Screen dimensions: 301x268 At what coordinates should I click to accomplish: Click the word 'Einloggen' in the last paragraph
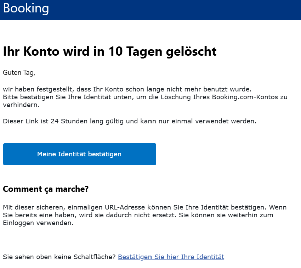[x=18, y=223]
